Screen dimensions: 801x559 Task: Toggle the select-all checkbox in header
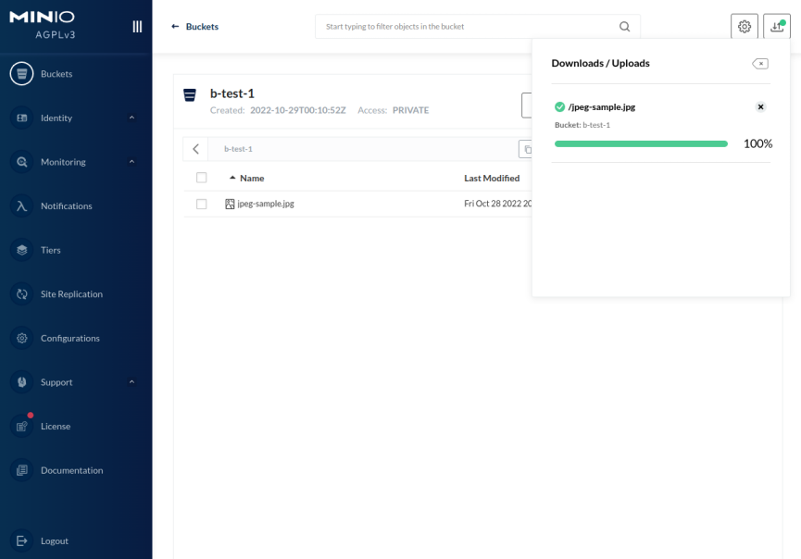[201, 178]
